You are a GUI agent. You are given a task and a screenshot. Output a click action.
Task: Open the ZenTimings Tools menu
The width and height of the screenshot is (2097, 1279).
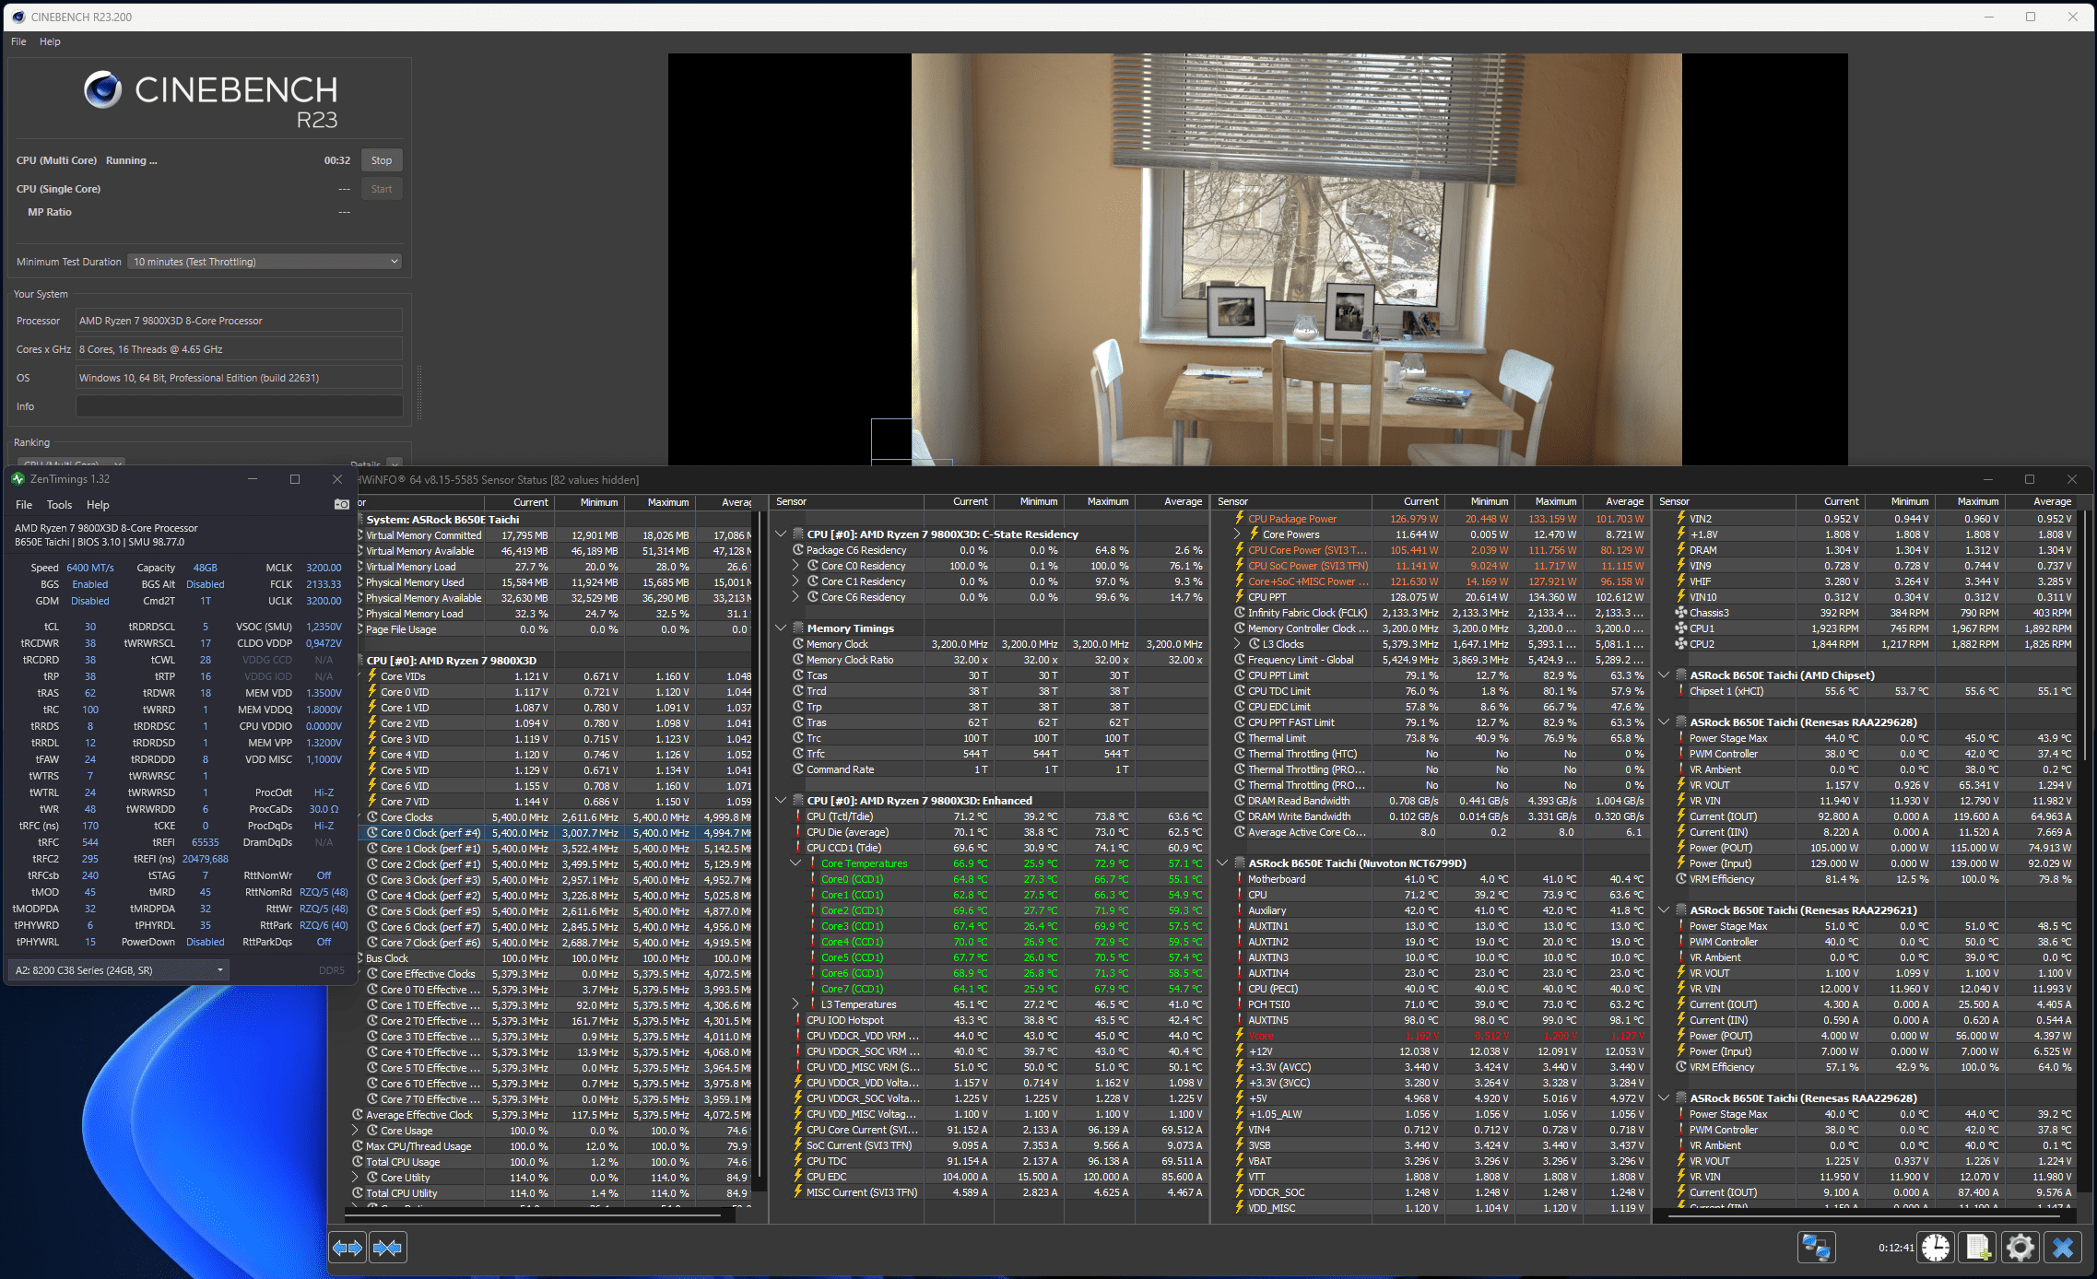[59, 505]
